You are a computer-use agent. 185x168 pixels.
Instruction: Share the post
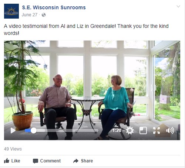83,161
